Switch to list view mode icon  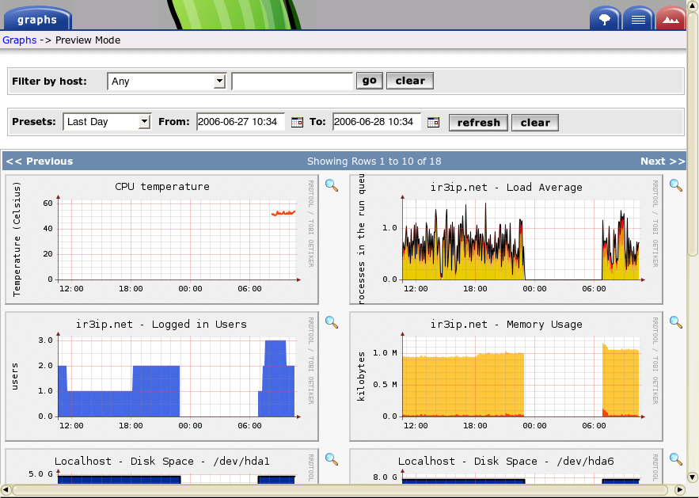click(x=638, y=19)
